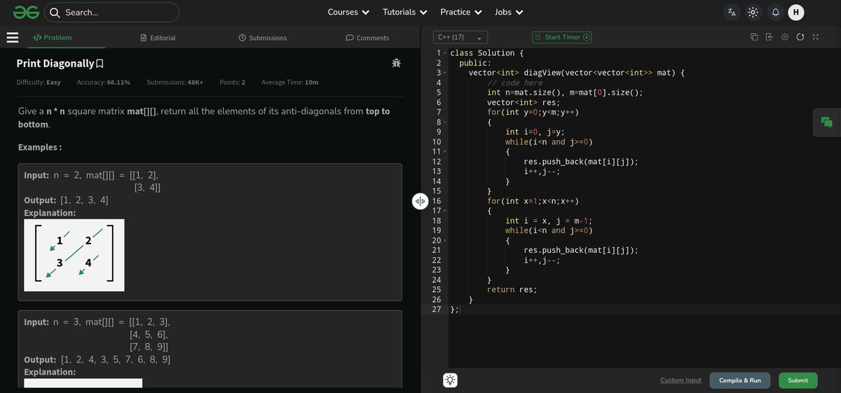Open the green chat widget
The width and height of the screenshot is (841, 393).
827,122
